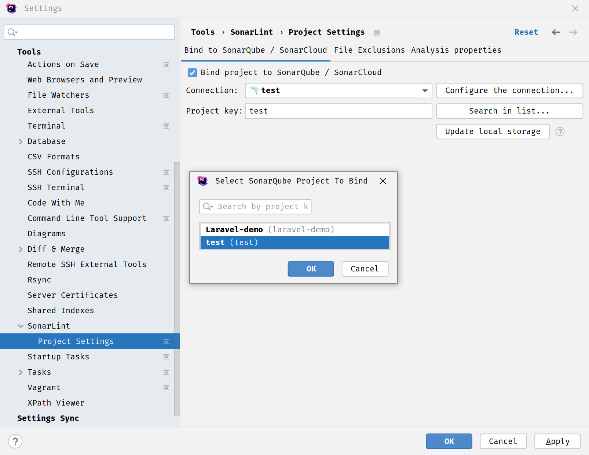The height and width of the screenshot is (455, 589).
Task: Click the search magnifier in settings search
Action: tap(12, 32)
